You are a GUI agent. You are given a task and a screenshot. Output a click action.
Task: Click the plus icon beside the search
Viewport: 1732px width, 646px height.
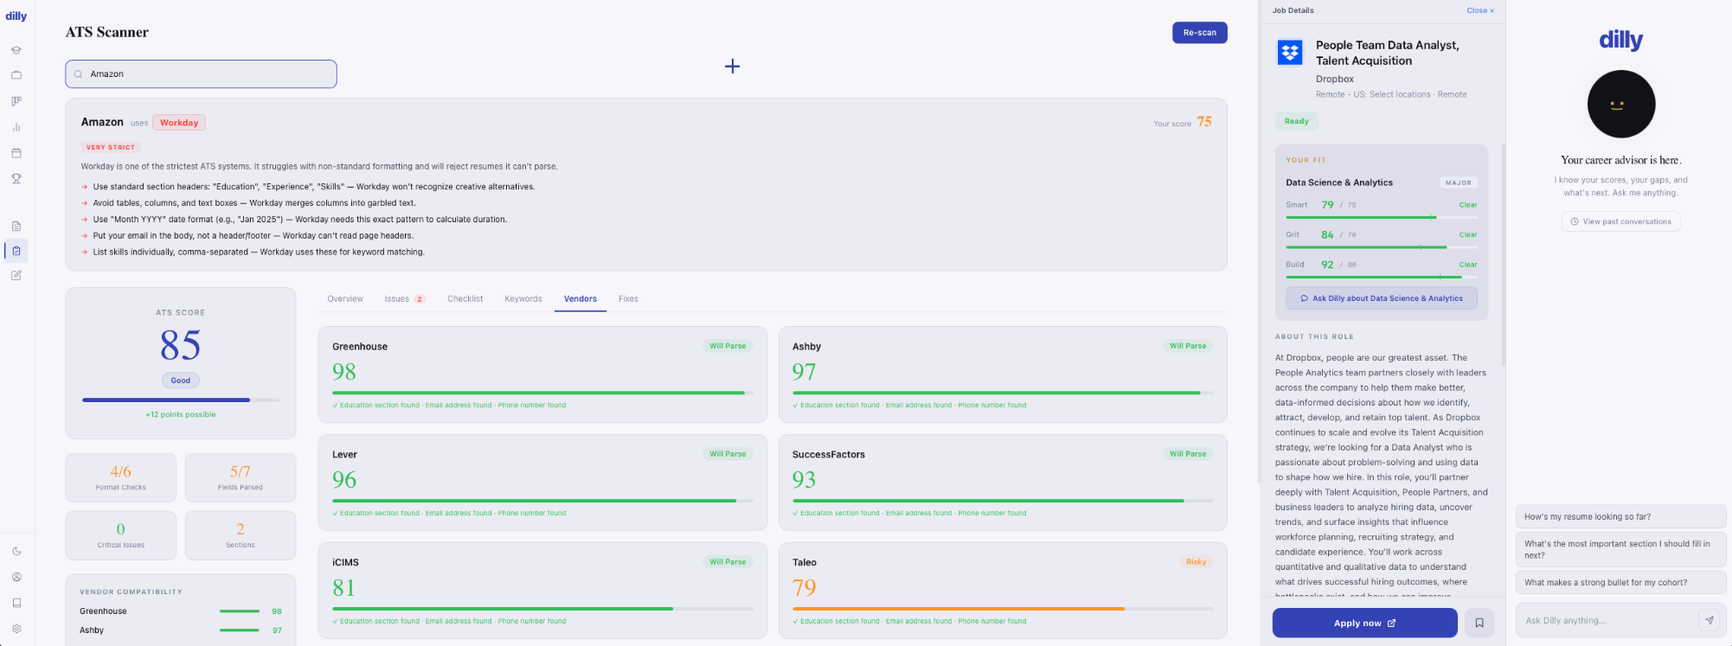pos(732,67)
